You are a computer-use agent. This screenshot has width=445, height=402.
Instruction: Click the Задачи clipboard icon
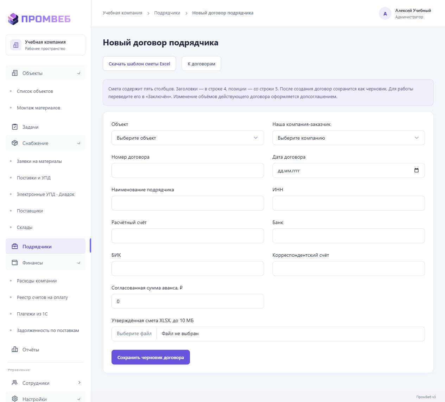(15, 127)
